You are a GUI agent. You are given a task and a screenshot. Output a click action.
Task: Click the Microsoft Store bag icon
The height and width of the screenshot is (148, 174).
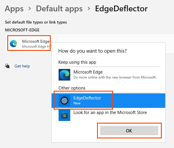point(64,115)
